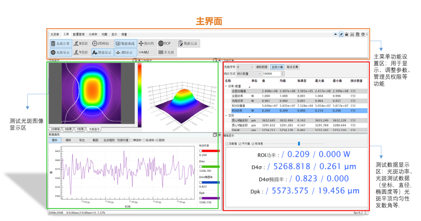Screen dimensions: 421x221
Task: Open the 数据记录 logging tool
Action: coord(188,44)
